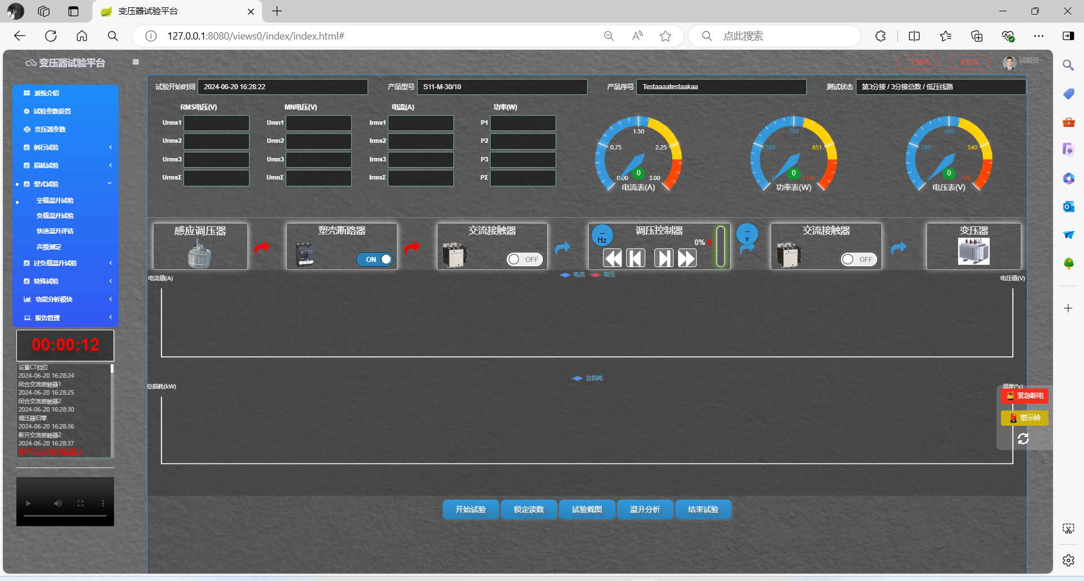Click the 开始试验 button

pos(471,509)
